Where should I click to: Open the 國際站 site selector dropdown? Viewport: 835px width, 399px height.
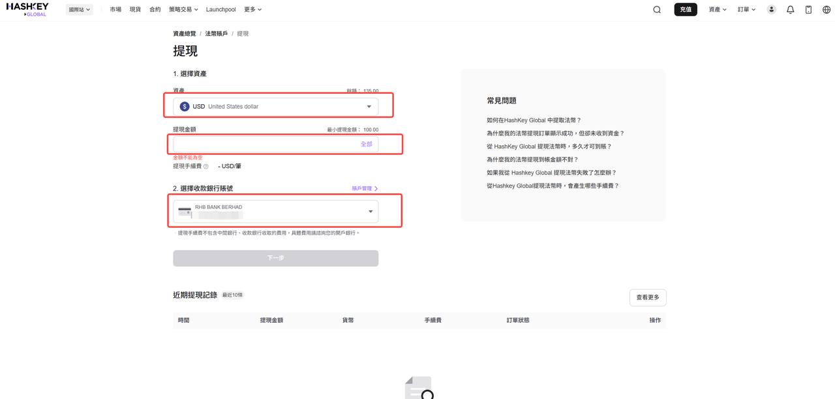(x=80, y=10)
